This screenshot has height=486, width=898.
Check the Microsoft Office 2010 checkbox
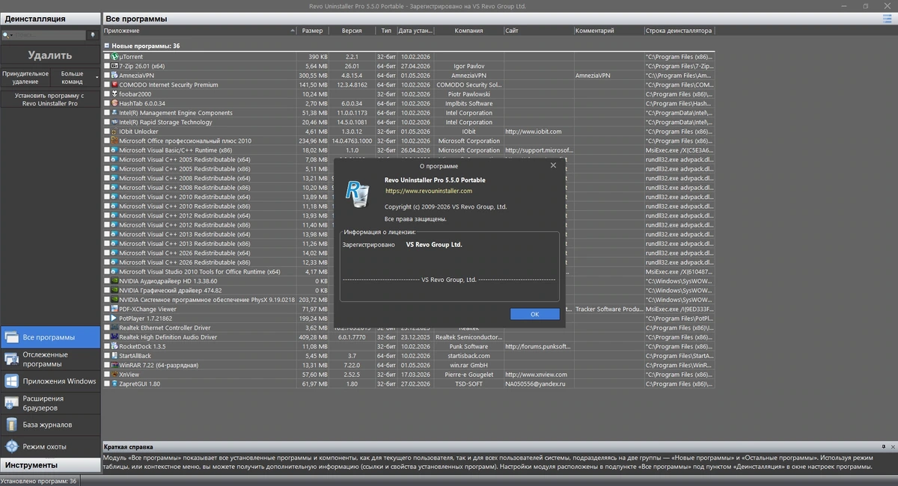click(107, 141)
